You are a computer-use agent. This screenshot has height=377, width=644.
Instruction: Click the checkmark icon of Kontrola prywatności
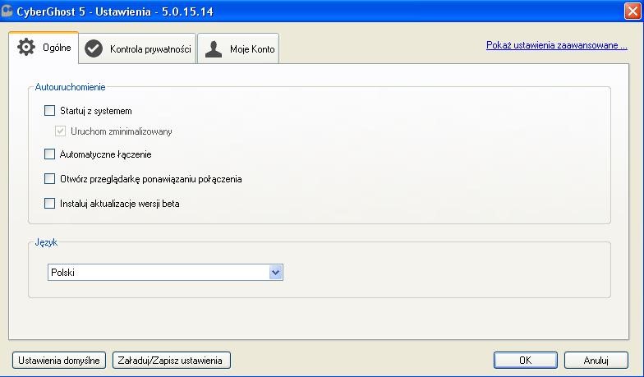[x=94, y=49]
